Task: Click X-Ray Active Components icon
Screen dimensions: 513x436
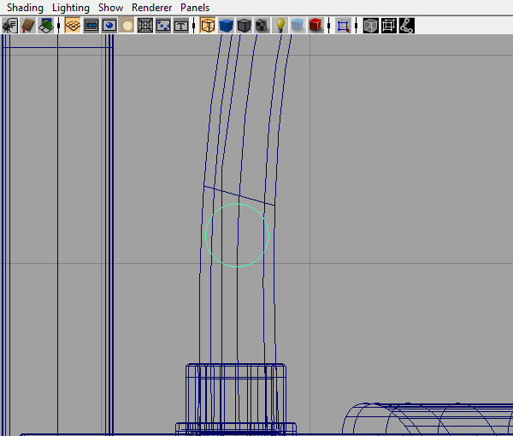Action: 389,26
